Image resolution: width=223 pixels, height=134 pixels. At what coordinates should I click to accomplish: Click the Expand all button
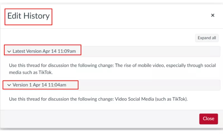207,38
